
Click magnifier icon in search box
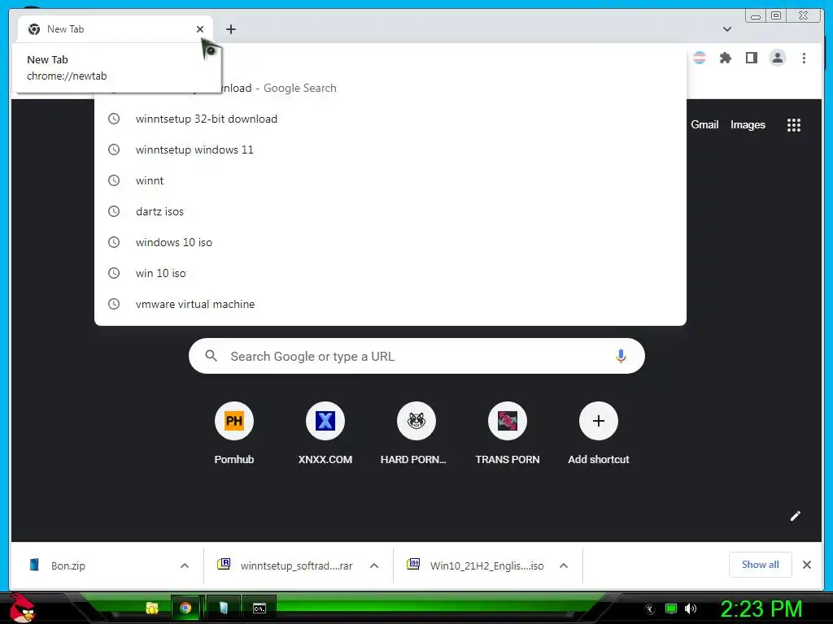[x=211, y=356]
